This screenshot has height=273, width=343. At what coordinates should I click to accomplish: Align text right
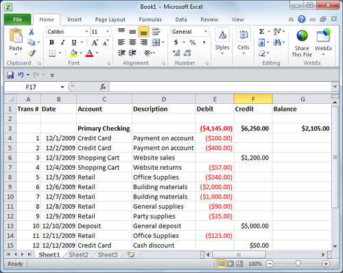pyautogui.click(x=143, y=43)
